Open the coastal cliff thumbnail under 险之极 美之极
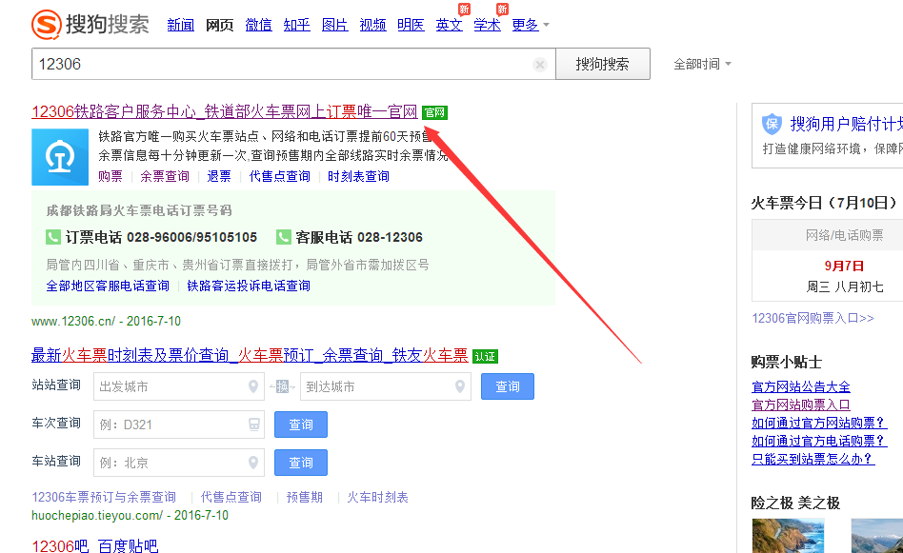903x553 pixels. [788, 536]
